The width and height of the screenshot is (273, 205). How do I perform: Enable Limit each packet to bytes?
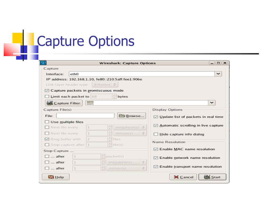coord(47,96)
